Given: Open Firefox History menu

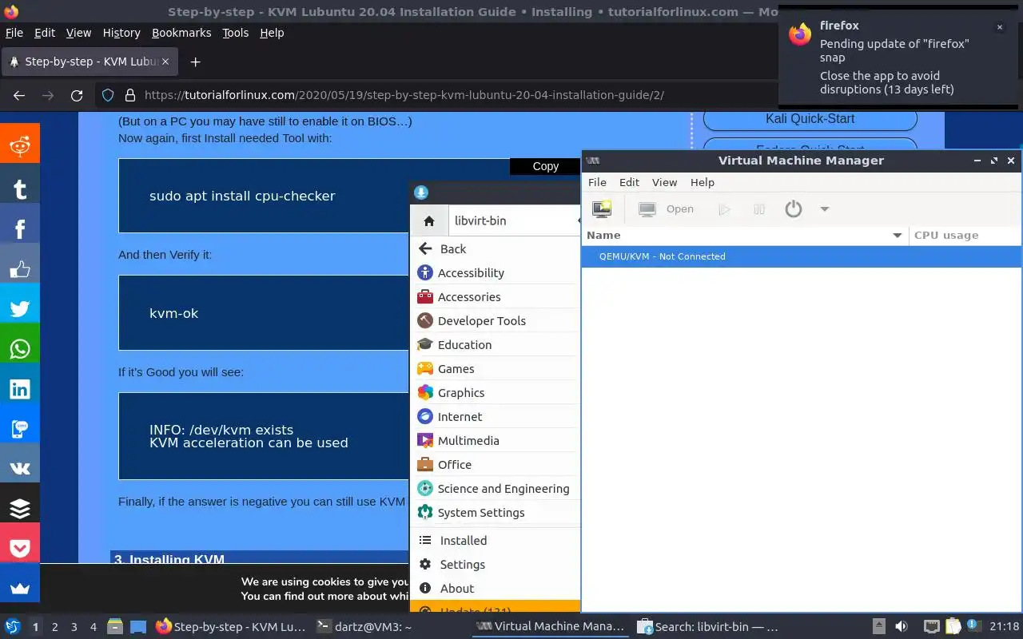Looking at the screenshot, I should tap(121, 33).
